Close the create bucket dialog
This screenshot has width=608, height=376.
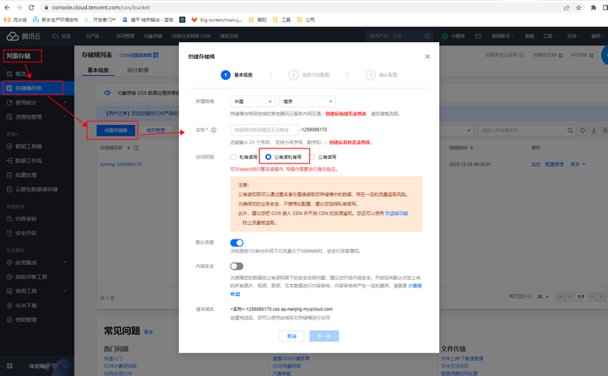coord(427,56)
